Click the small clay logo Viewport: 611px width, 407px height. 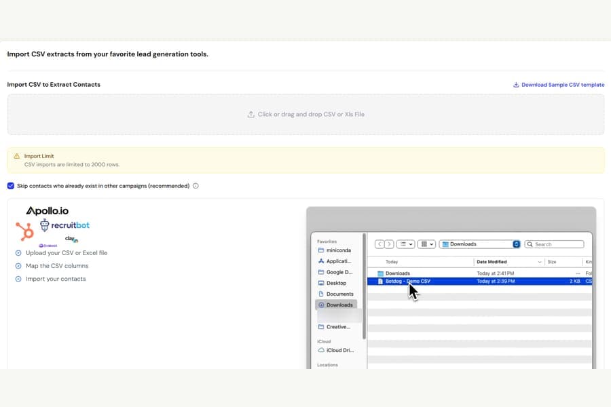[71, 239]
